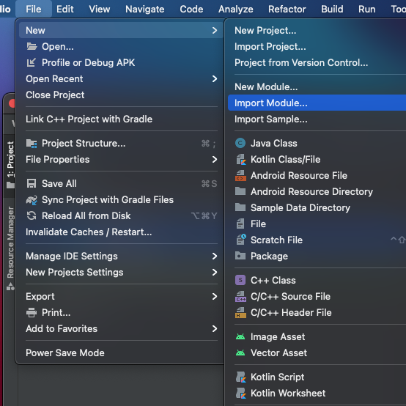This screenshot has height=406, width=406.
Task: Click the Scratch File icon
Action: [241, 240]
